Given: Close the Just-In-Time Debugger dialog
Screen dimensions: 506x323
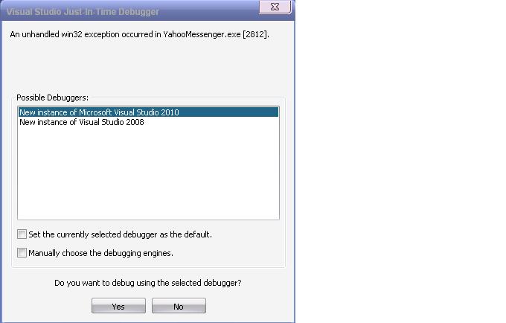Looking at the screenshot, I should [275, 7].
